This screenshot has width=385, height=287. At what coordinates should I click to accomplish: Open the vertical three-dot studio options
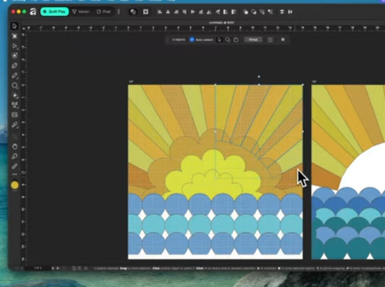(x=119, y=12)
